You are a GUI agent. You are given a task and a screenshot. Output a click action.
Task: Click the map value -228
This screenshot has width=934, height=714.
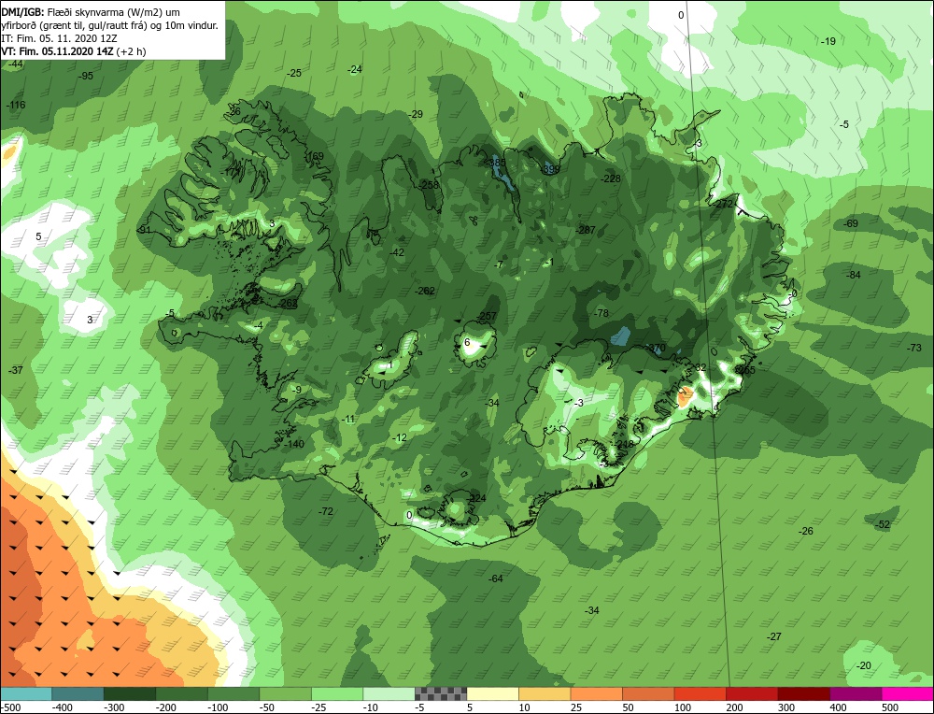click(x=611, y=178)
